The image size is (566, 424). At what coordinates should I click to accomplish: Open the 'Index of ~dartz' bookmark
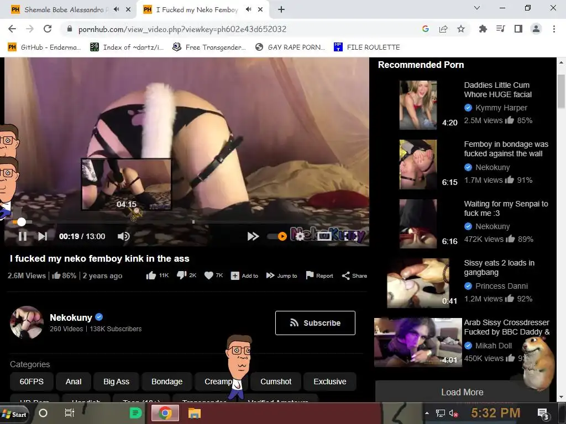click(127, 47)
